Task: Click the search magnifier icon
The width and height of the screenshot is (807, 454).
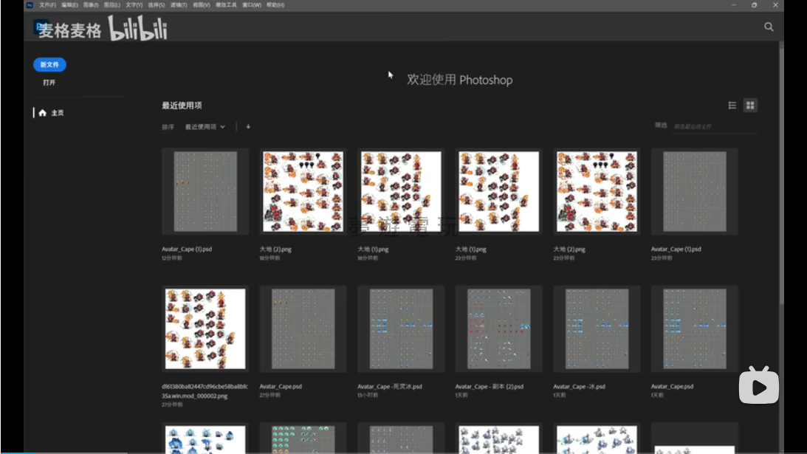Action: click(769, 27)
